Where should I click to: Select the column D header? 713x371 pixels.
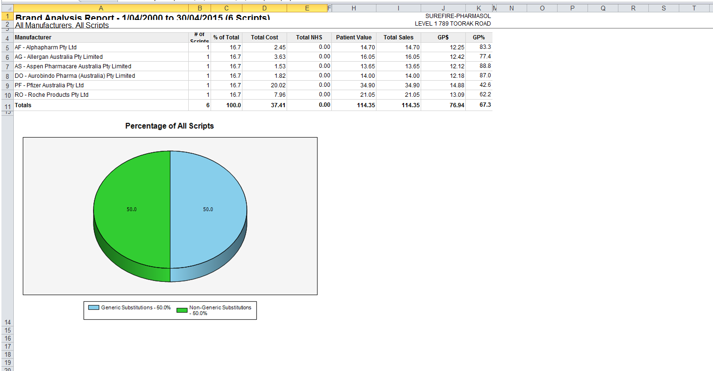(x=263, y=8)
